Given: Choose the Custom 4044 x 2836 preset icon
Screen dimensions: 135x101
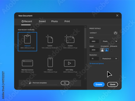Looking at the screenshot, I should (x=69, y=39).
